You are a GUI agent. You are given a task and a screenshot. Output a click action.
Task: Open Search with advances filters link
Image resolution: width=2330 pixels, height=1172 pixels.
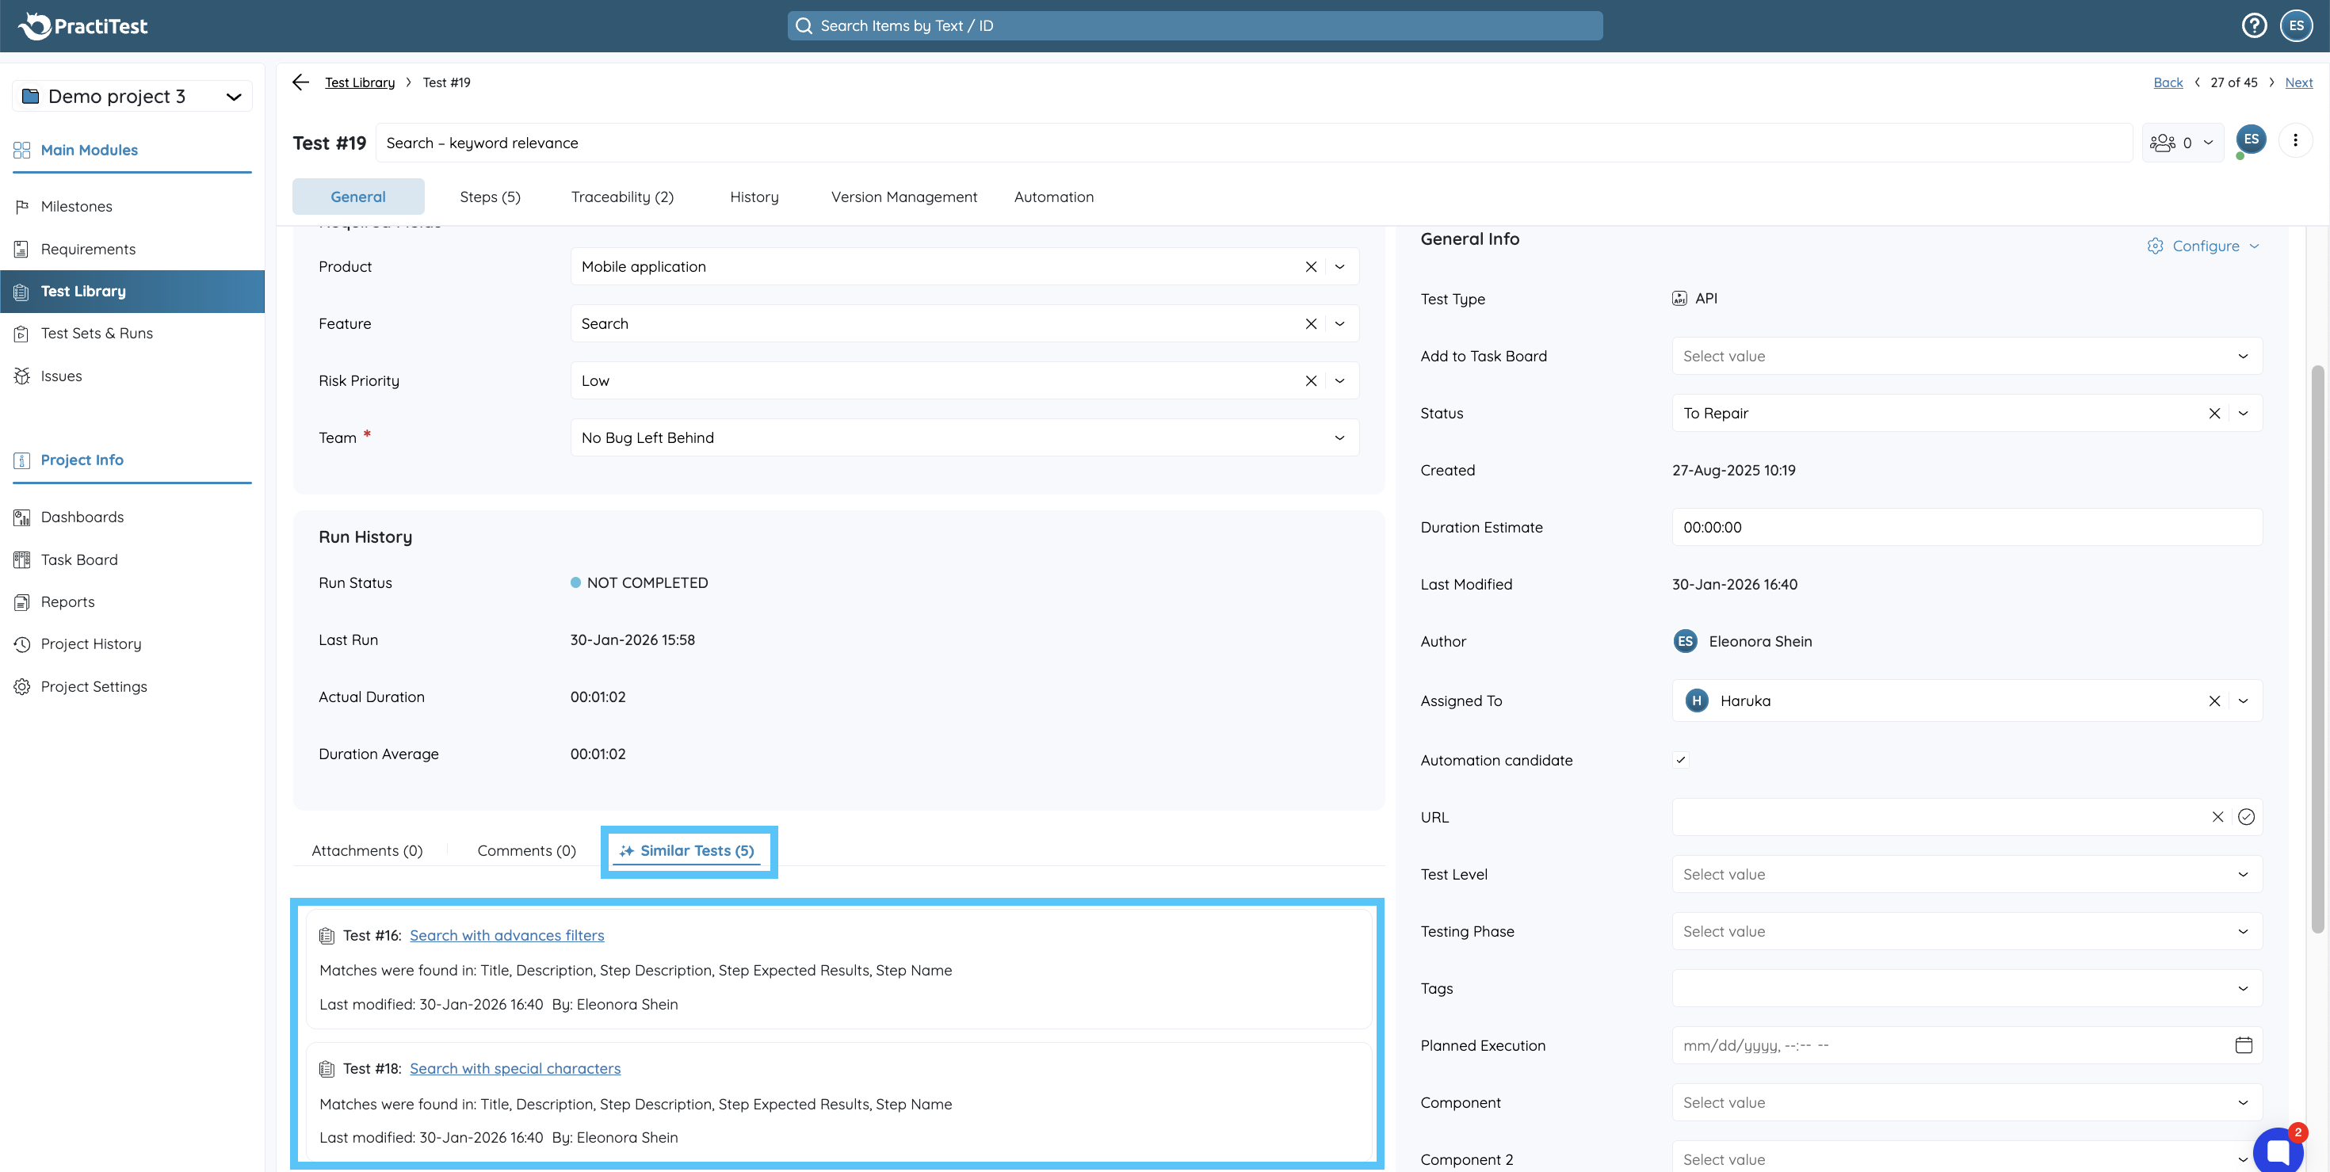(506, 935)
